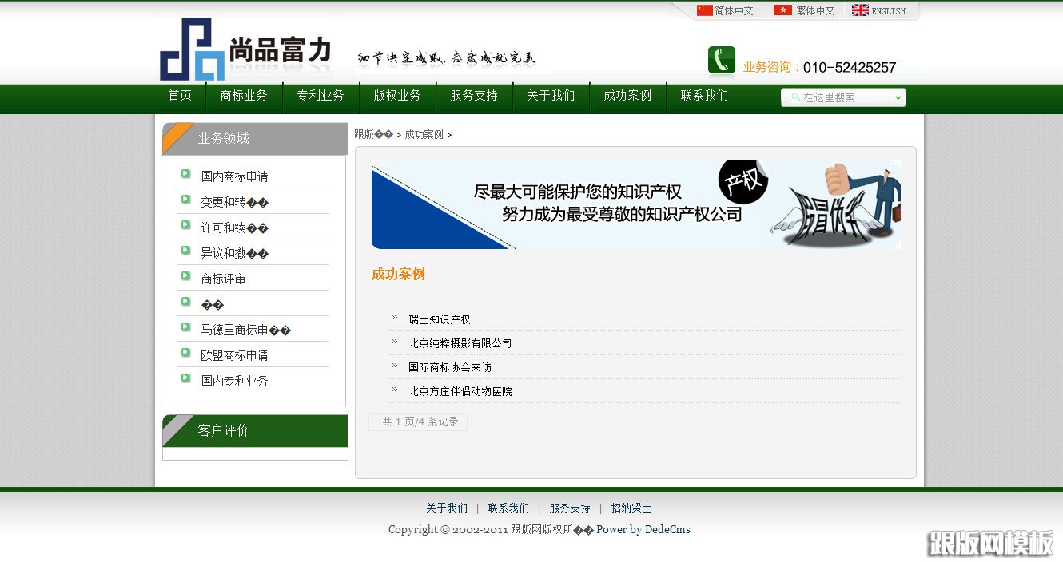Select 欧盟商标申请 in the sidebar
The image size is (1063, 562).
[x=238, y=354]
